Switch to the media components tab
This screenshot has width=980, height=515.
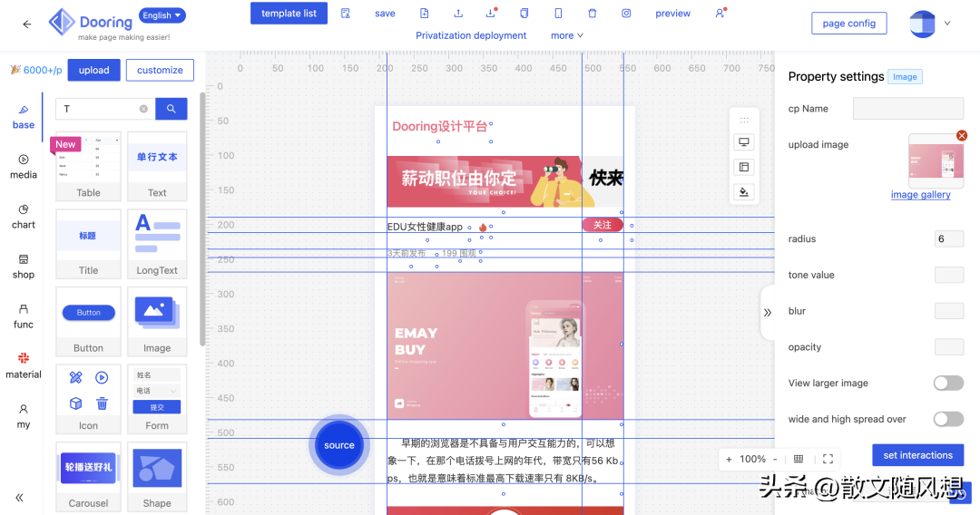click(23, 167)
